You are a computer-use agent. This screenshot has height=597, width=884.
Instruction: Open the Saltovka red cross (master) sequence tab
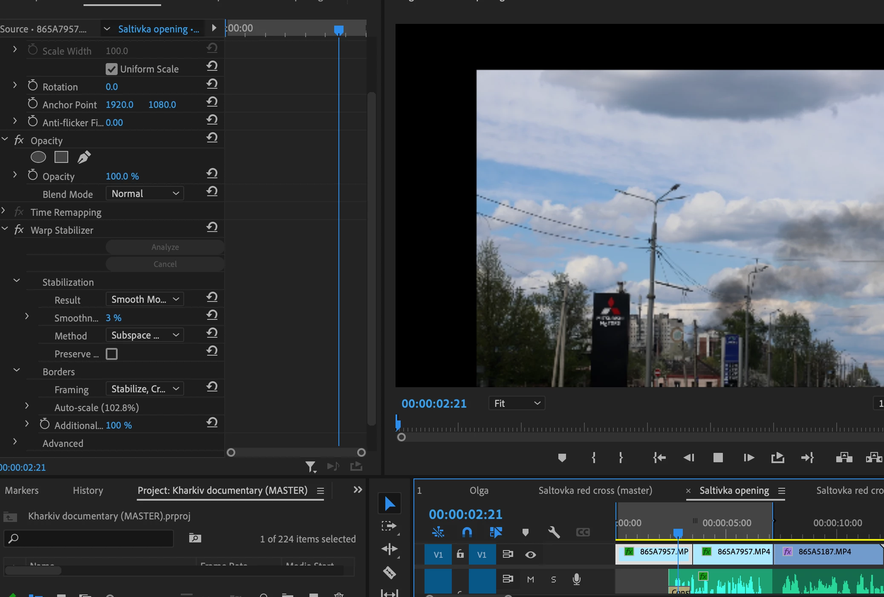click(595, 490)
